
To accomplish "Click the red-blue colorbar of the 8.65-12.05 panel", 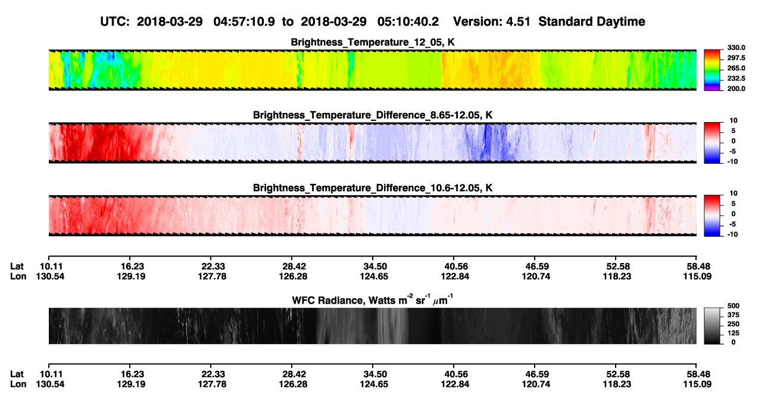I will pyautogui.click(x=712, y=142).
